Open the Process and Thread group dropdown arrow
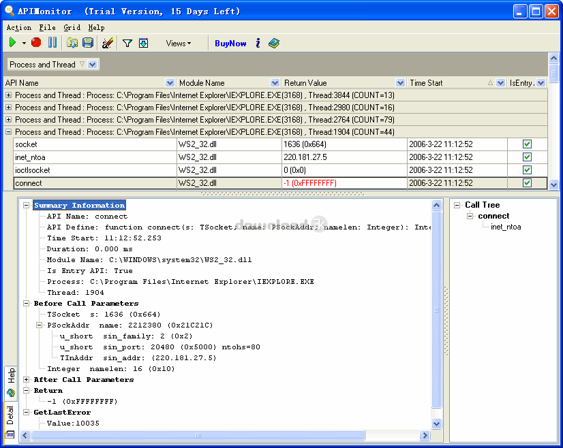563x448 pixels. coord(93,65)
